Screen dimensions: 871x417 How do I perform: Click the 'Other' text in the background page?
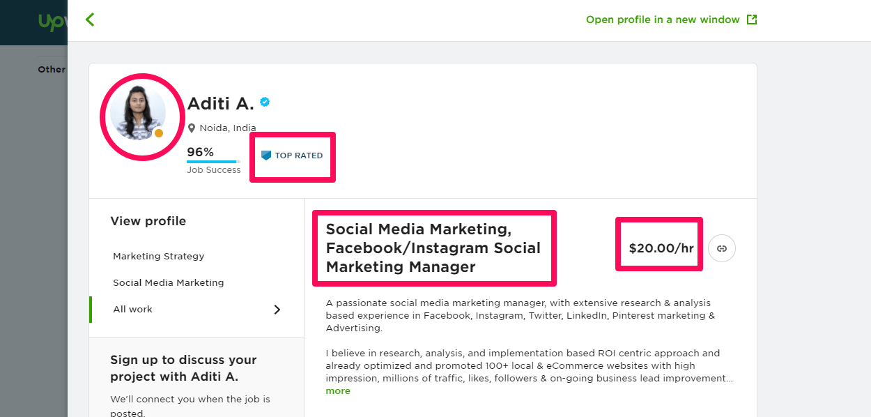point(52,70)
